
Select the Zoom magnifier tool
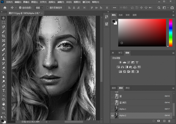pyautogui.click(x=4, y=108)
